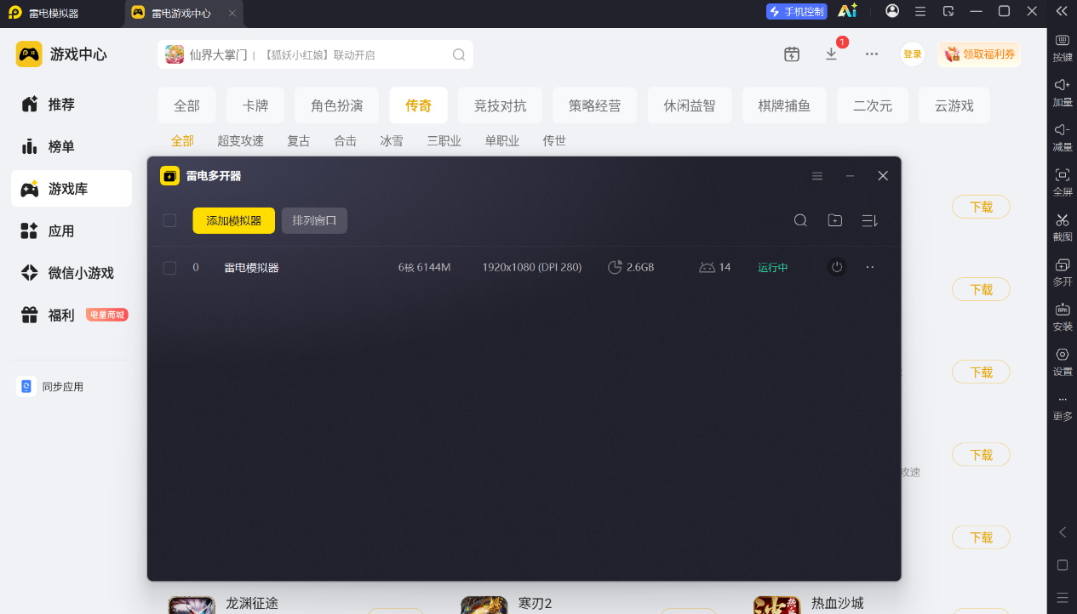Click the 登录 login button
The width and height of the screenshot is (1077, 614).
(x=913, y=54)
